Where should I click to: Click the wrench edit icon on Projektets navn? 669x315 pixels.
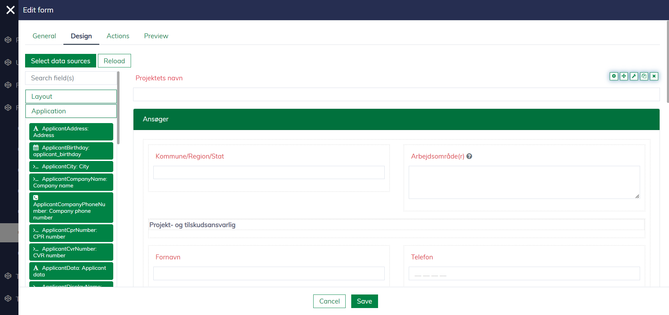pos(634,76)
